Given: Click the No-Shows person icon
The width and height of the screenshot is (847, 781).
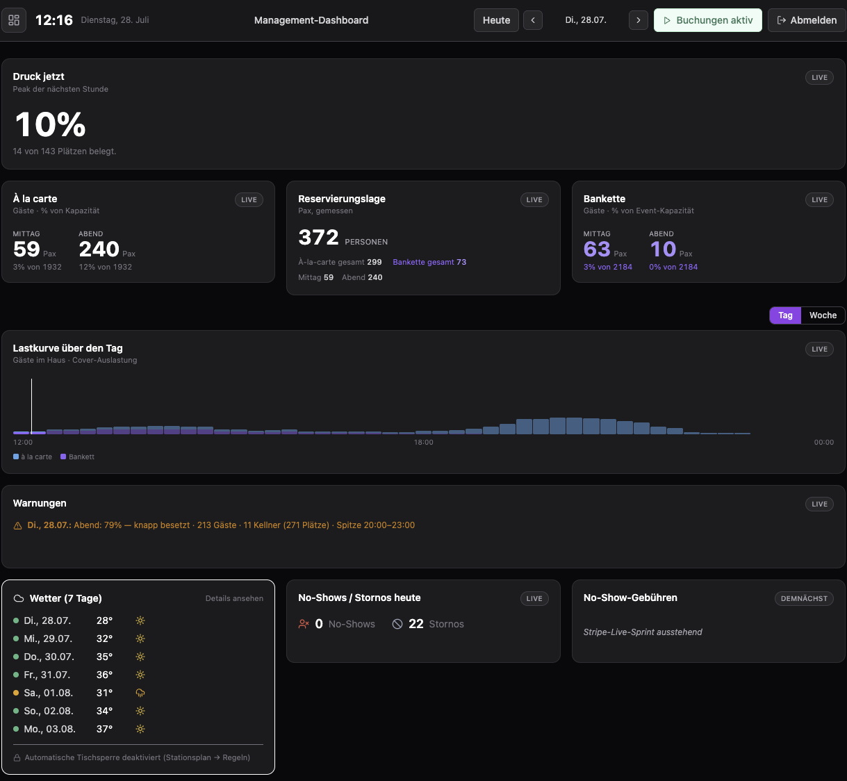Looking at the screenshot, I should coord(304,624).
